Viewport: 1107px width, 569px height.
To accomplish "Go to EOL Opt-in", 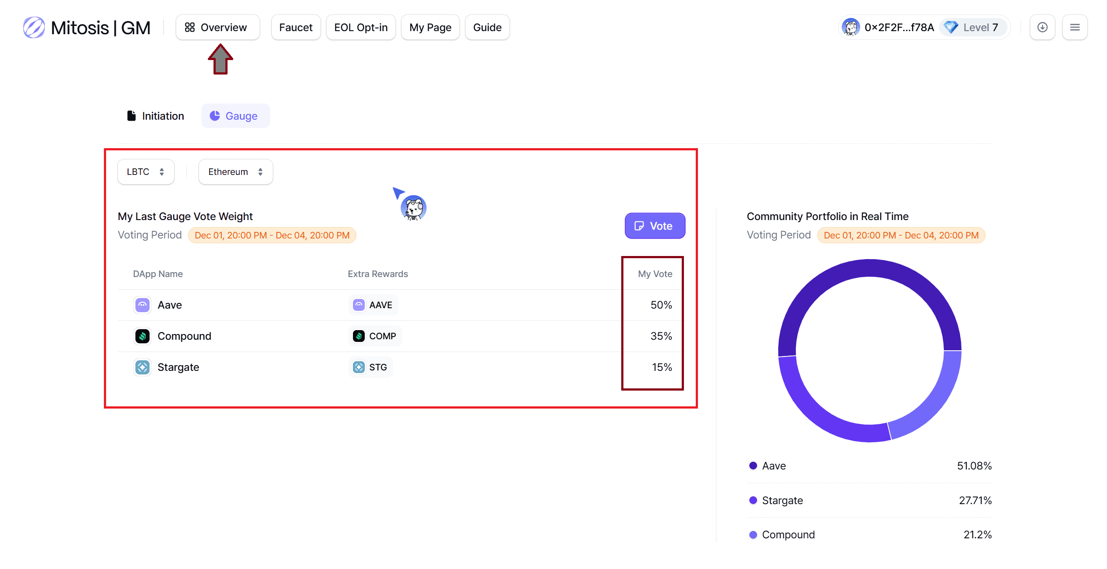I will pos(361,27).
